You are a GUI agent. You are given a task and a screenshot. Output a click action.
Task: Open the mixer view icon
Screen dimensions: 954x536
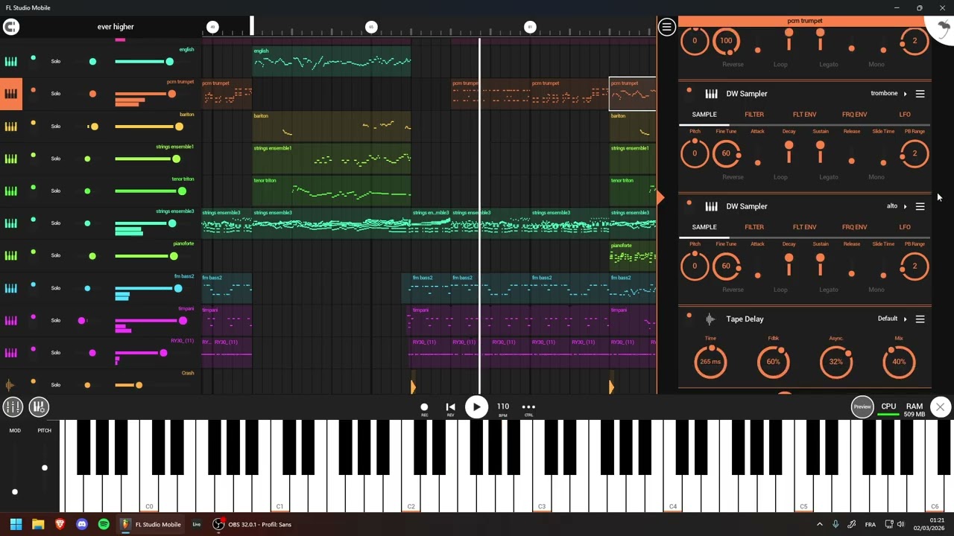(x=13, y=406)
